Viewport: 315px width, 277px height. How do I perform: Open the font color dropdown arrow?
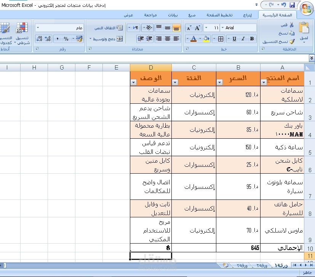[x=187, y=39]
